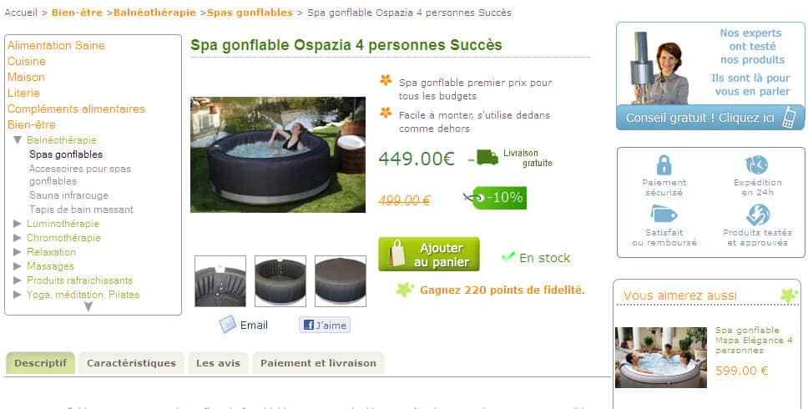Open the Paiement et livraison tab
808x409 pixels.
318,363
